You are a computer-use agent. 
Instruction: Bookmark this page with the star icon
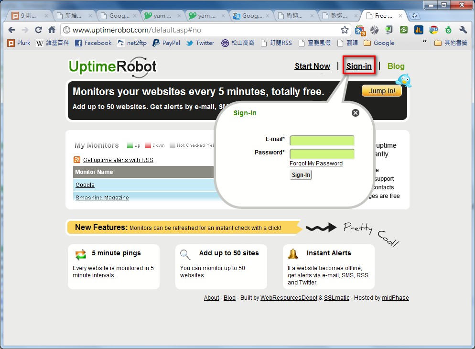[345, 30]
